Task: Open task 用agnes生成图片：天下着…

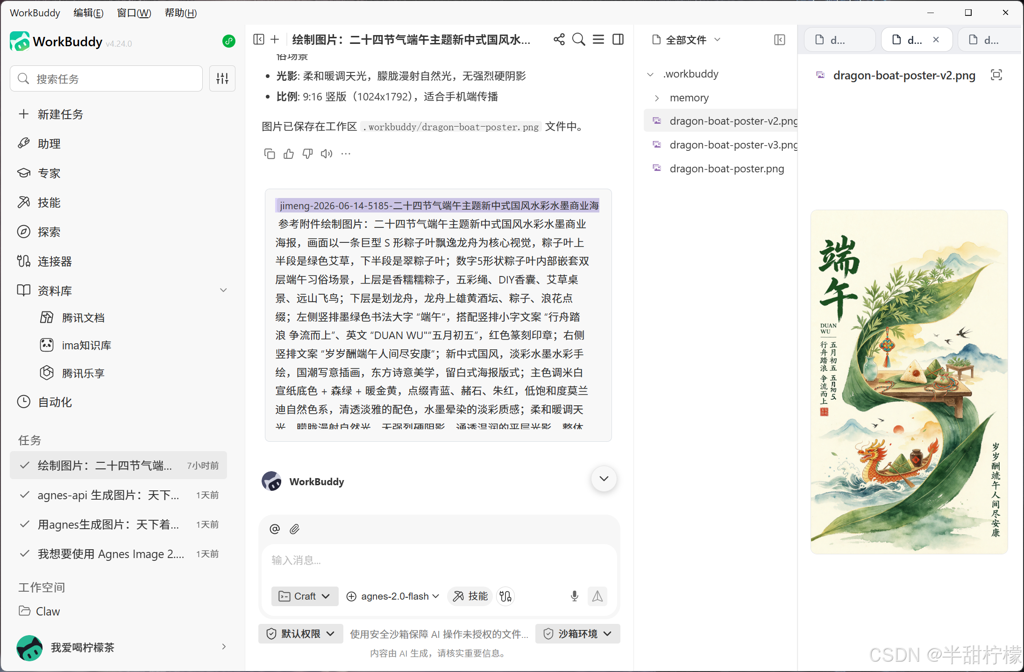Action: (118, 524)
